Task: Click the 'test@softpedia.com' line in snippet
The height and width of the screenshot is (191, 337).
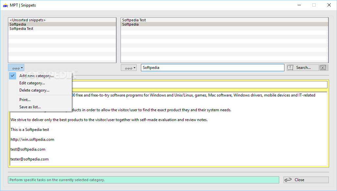Action: pos(28,150)
